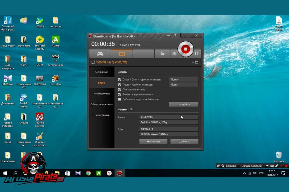The height and width of the screenshot is (192, 289).
Task: Click 48.0KHz, stereo, 192kbps field
Action: [169, 134]
